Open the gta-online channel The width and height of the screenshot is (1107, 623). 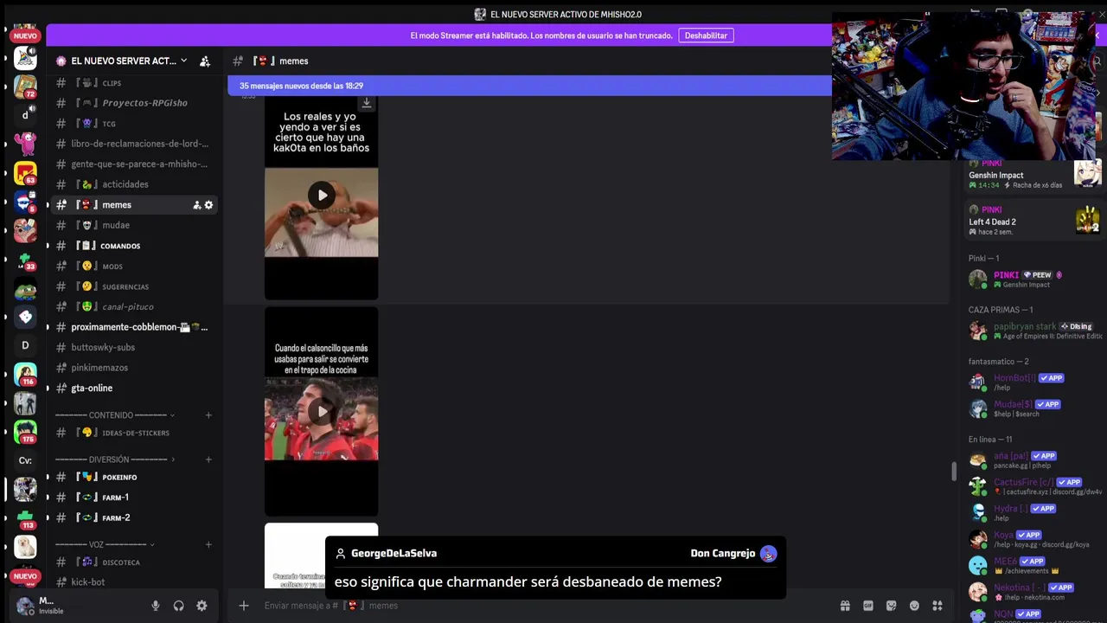tap(133, 389)
